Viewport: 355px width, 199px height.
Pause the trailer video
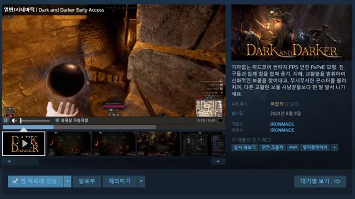point(6,121)
